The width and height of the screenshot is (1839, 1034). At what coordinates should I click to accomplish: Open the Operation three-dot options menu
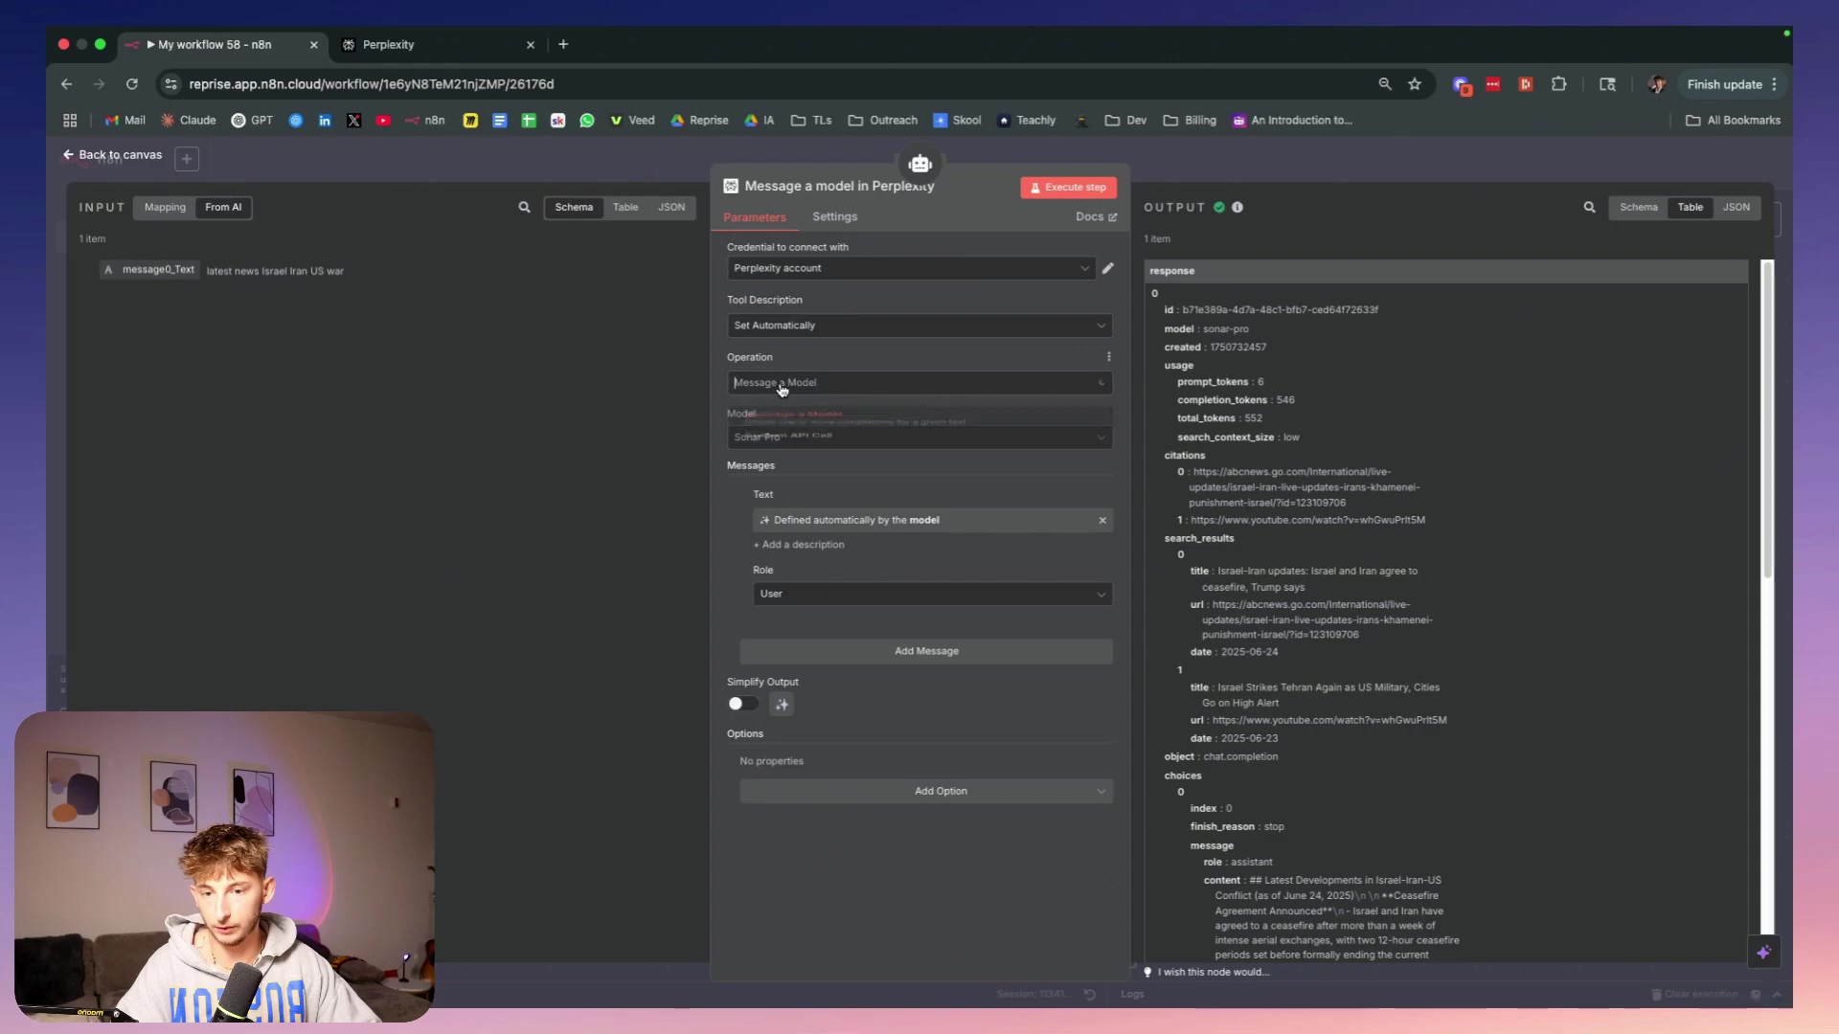[x=1109, y=357]
